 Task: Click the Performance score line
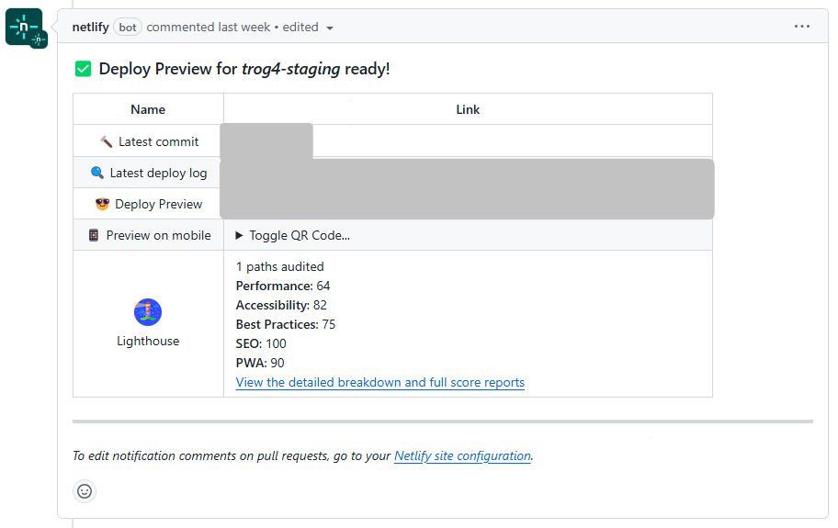282,286
